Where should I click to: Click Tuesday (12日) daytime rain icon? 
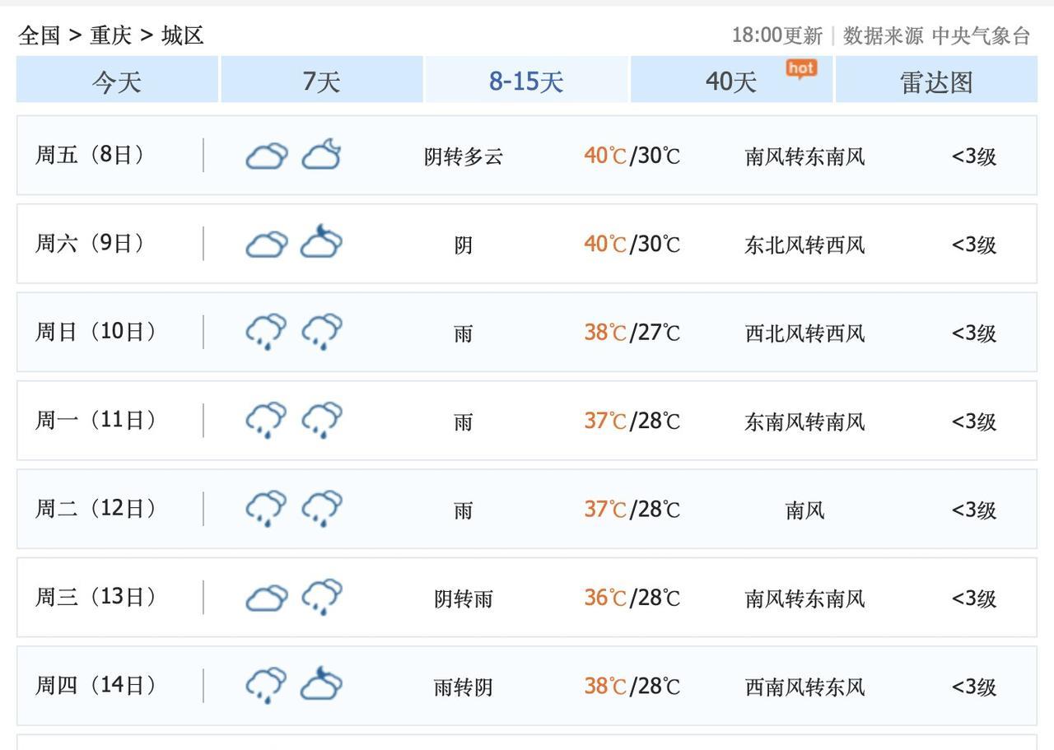click(x=267, y=508)
